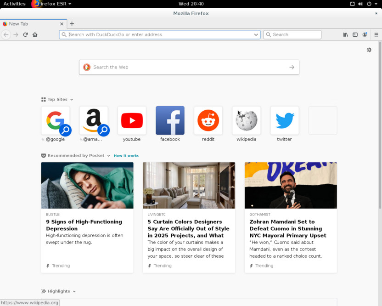Go back using the back arrow button
The height and width of the screenshot is (306, 382).
pos(6,34)
